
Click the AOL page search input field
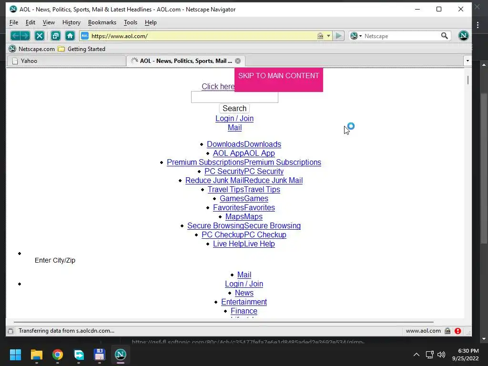coord(234,97)
